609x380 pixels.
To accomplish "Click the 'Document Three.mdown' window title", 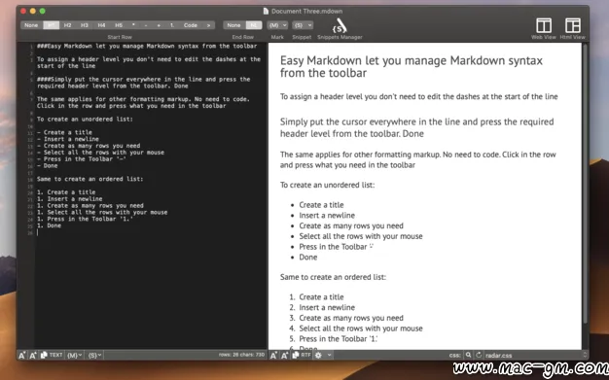I will (x=306, y=12).
